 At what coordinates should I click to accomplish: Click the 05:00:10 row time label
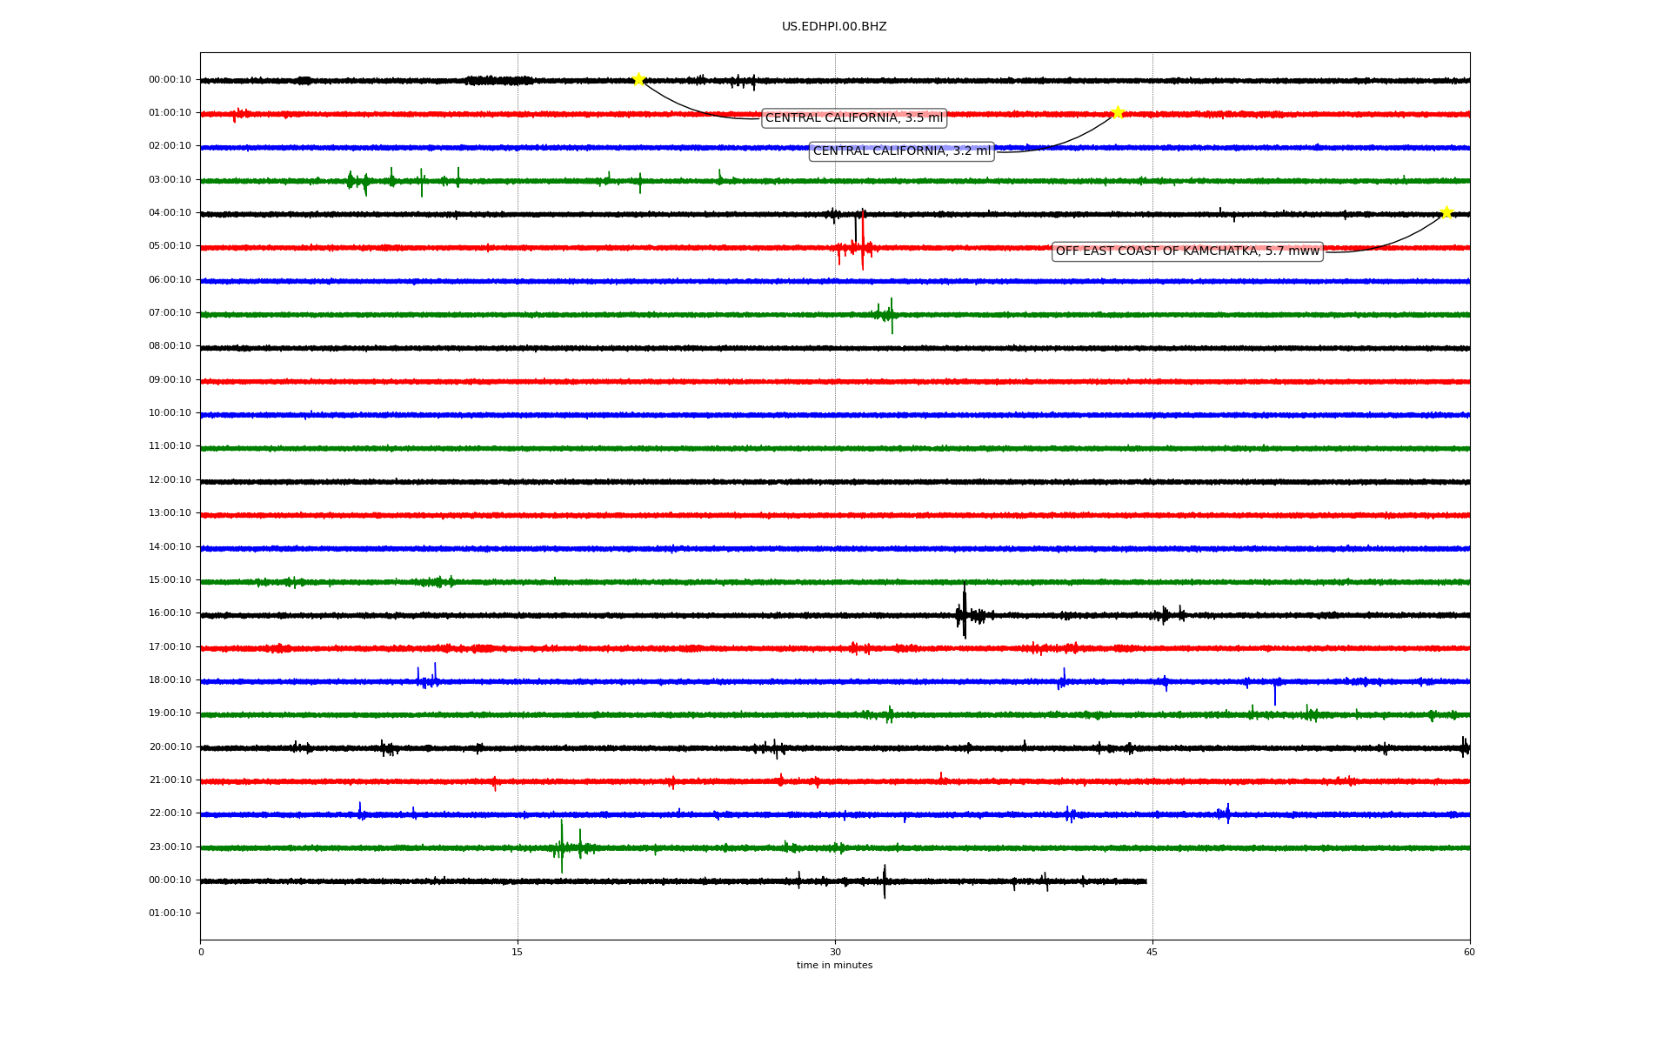pos(170,246)
